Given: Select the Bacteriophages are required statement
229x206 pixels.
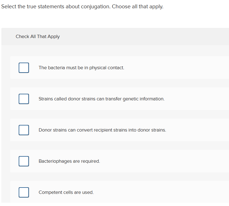Looking at the screenshot, I should [69, 161].
